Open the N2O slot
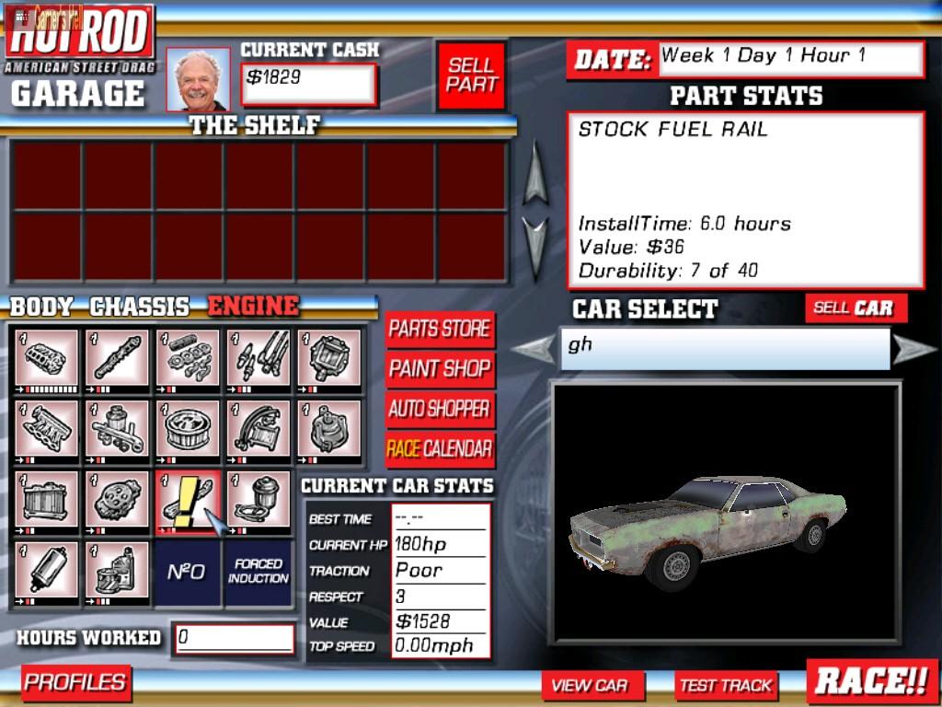The height and width of the screenshot is (707, 942). 188,573
